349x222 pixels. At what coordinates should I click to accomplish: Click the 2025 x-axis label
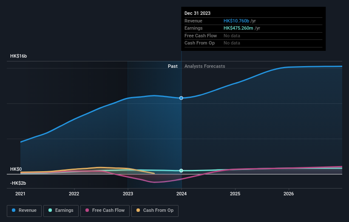[x=235, y=194]
